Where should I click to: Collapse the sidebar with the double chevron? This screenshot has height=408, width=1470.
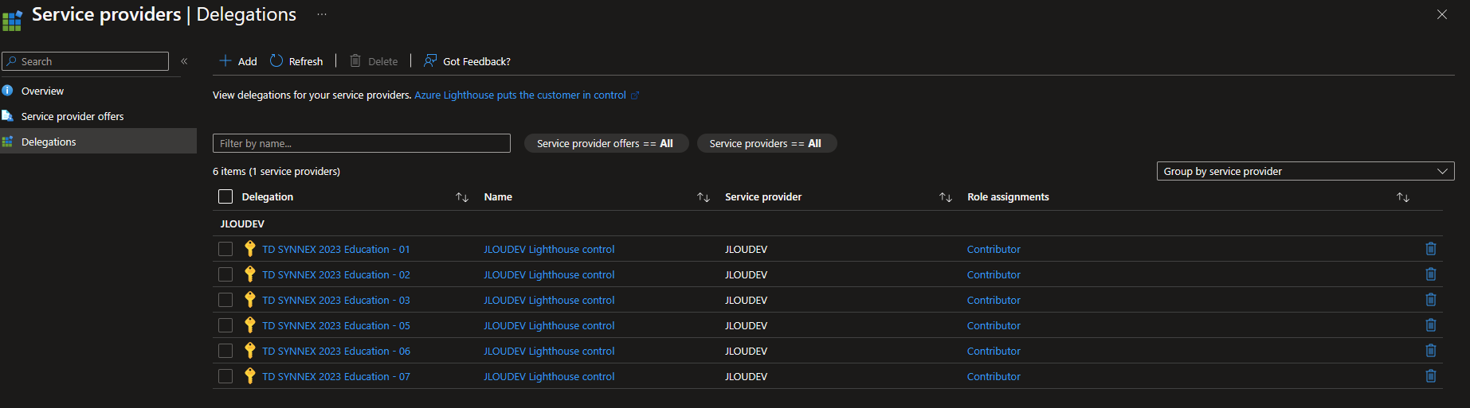click(184, 61)
